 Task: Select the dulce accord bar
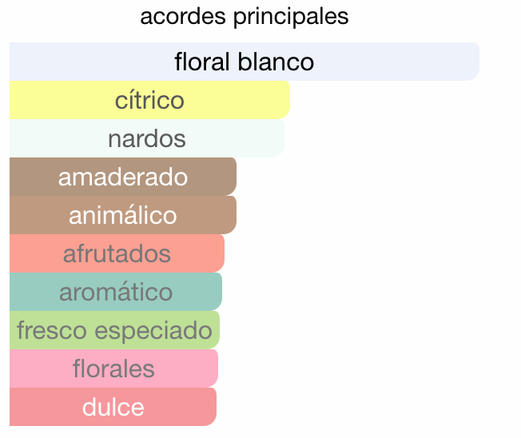113,407
